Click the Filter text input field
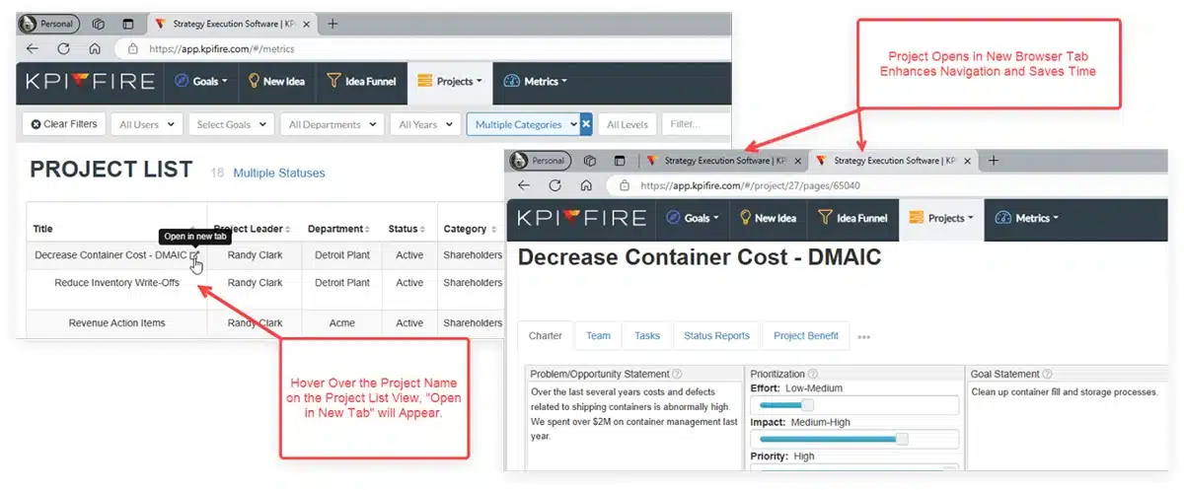The height and width of the screenshot is (490, 1184). [697, 124]
